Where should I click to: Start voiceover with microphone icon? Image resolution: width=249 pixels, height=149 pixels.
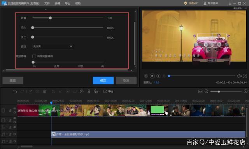pyautogui.click(x=89, y=91)
